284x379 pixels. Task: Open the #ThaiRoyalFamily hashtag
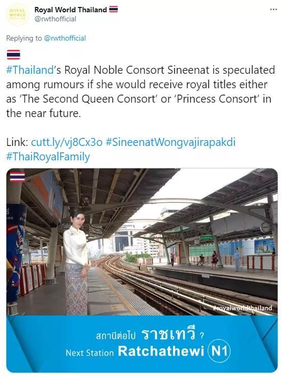tap(48, 157)
